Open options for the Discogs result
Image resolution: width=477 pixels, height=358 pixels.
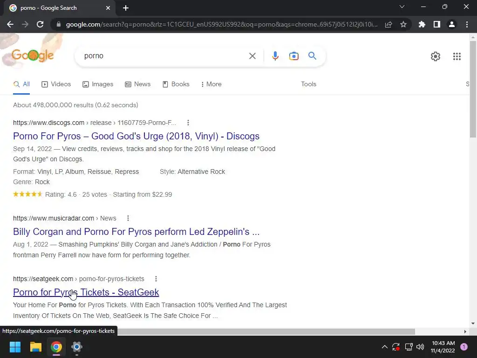(188, 123)
